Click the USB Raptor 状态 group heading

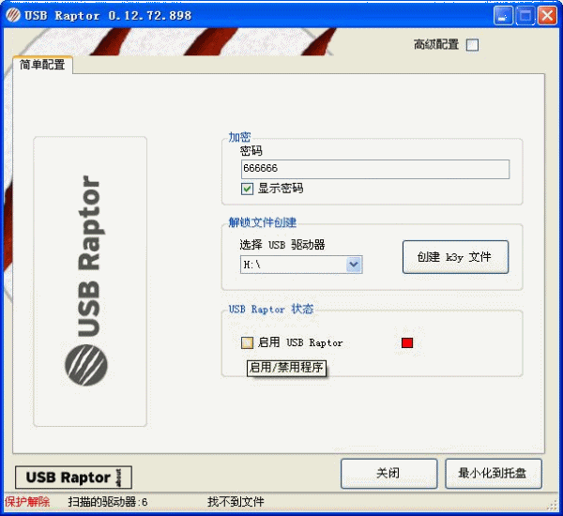[271, 309]
